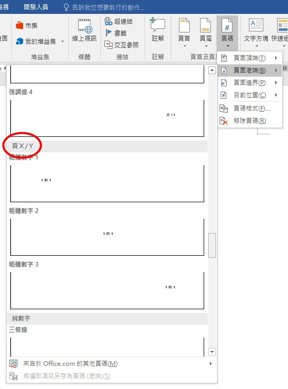Open 我的增益集 add-ins
Viewport: 288px width, 389px height.
(x=36, y=41)
